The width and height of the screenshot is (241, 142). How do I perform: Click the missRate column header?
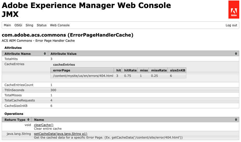(x=158, y=70)
